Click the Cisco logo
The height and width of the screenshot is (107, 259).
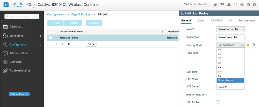pos(18,5)
